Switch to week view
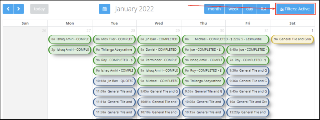The height and width of the screenshot is (120, 320). (233, 9)
